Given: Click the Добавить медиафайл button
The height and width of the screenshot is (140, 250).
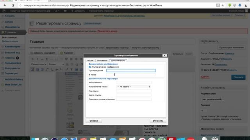Looking at the screenshot, I should click(43, 53).
